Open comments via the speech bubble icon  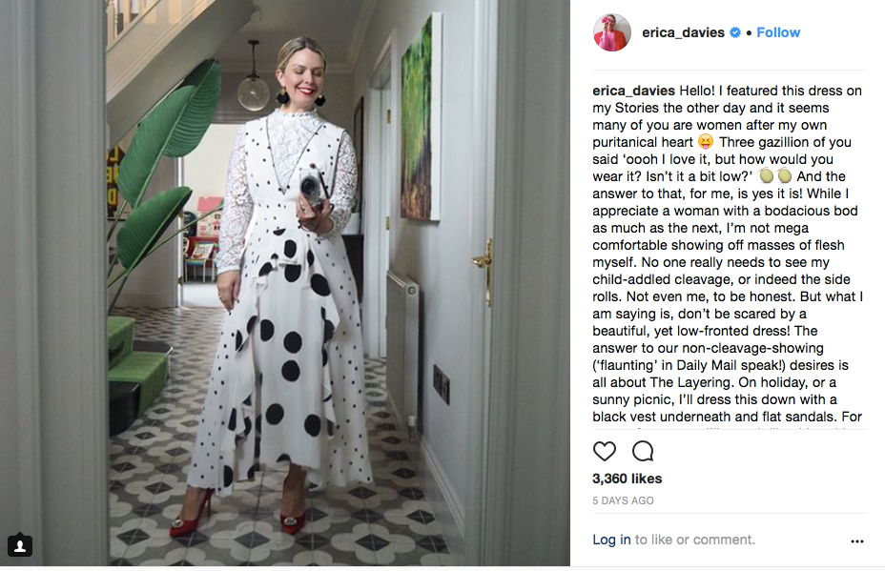[x=643, y=452]
